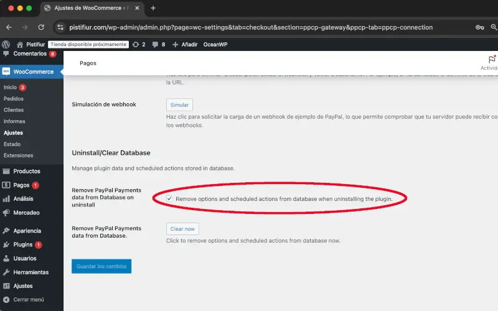
Task: Click the Productos box icon
Action: tap(6, 171)
